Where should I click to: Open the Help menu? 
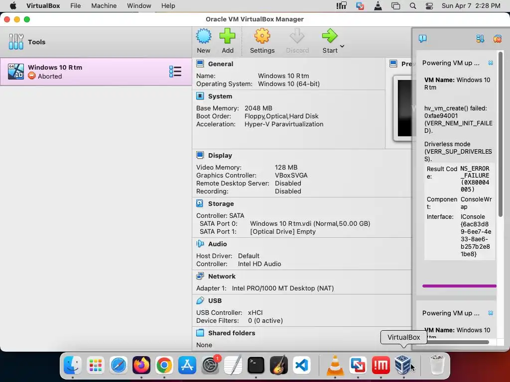pyautogui.click(x=168, y=5)
